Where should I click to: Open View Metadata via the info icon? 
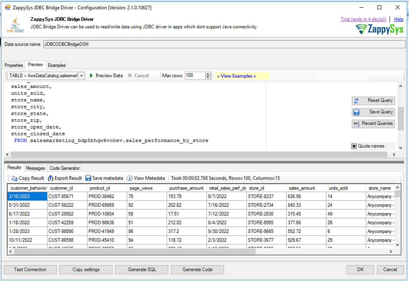[x=129, y=178]
